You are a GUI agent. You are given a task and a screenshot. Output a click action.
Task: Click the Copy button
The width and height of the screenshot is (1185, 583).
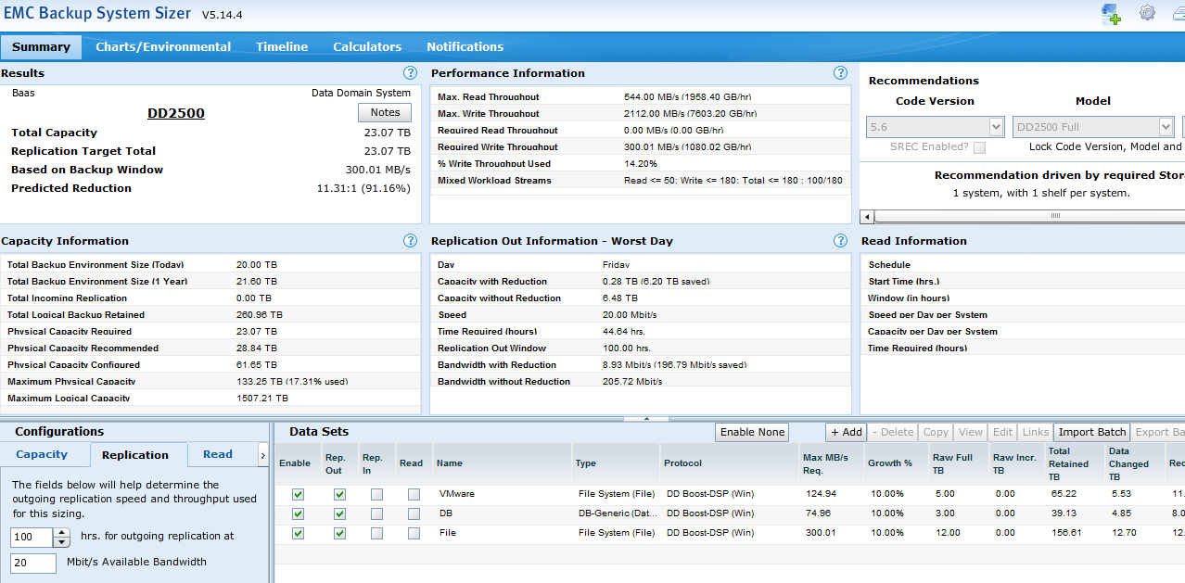pos(936,432)
